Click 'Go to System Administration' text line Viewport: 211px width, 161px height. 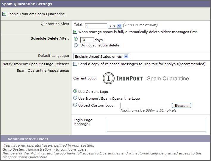[45, 149]
